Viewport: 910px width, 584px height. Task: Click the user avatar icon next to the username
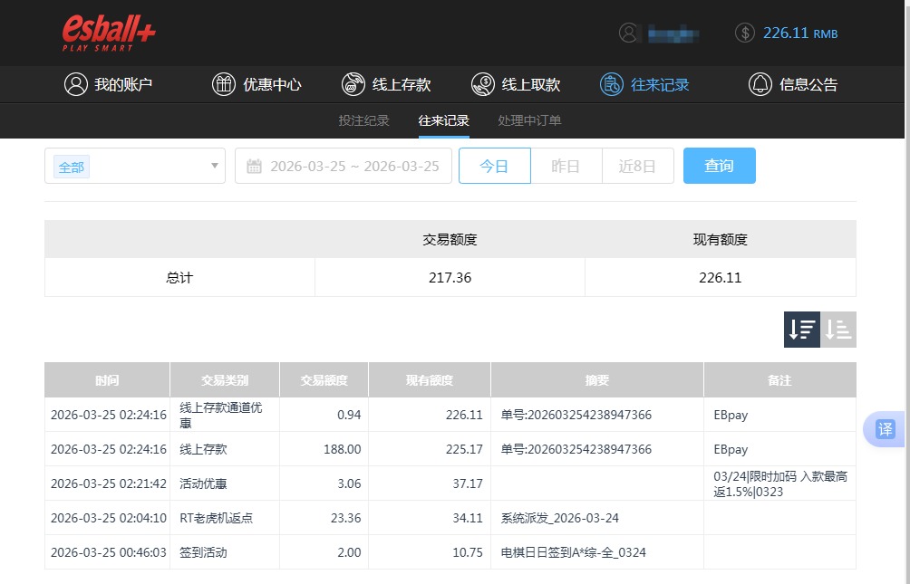630,33
